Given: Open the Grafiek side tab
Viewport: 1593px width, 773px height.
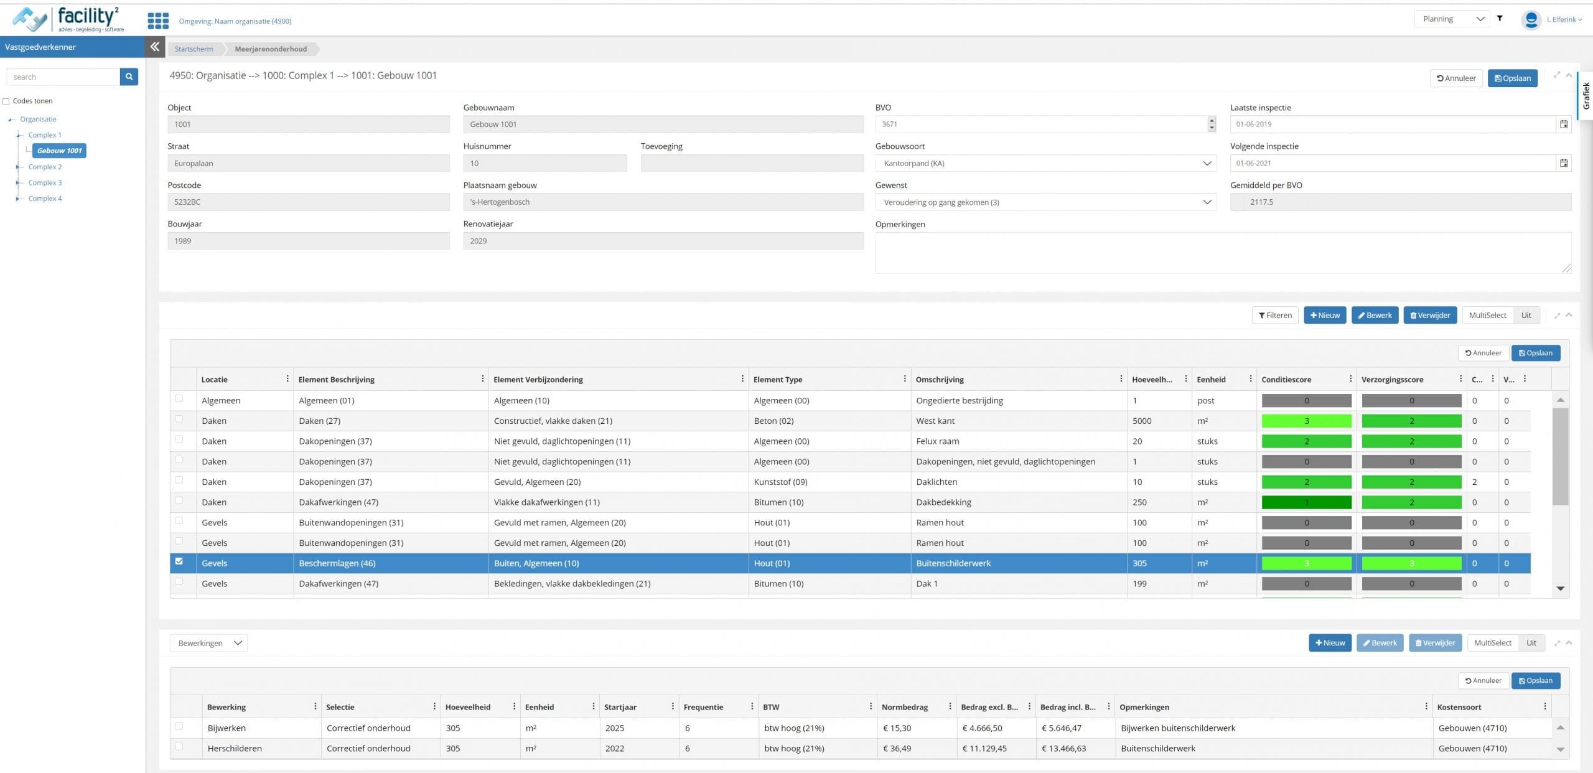Looking at the screenshot, I should pos(1586,96).
